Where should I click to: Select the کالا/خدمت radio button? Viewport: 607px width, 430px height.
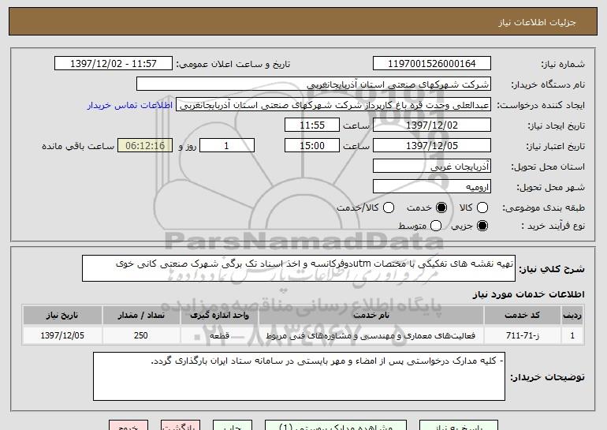click(389, 208)
